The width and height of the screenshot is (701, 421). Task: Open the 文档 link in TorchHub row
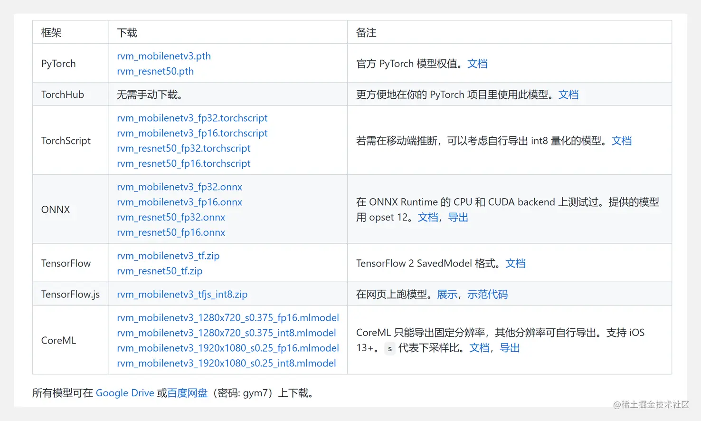[568, 95]
